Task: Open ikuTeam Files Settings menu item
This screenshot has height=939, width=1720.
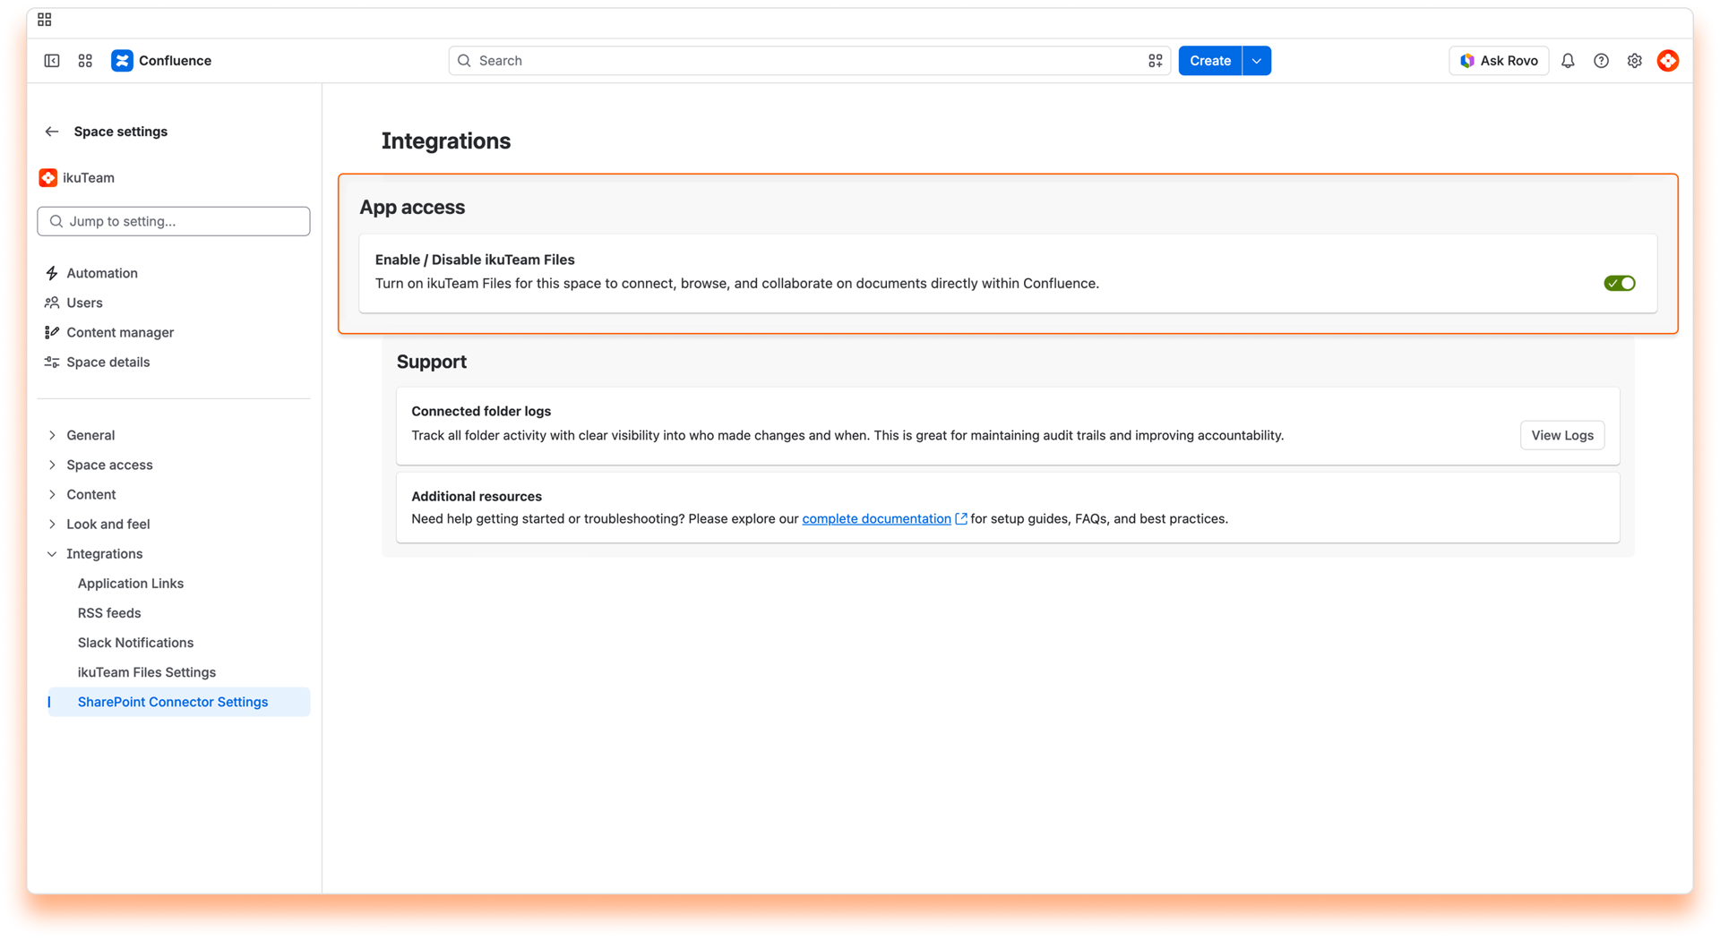Action: pyautogui.click(x=147, y=672)
